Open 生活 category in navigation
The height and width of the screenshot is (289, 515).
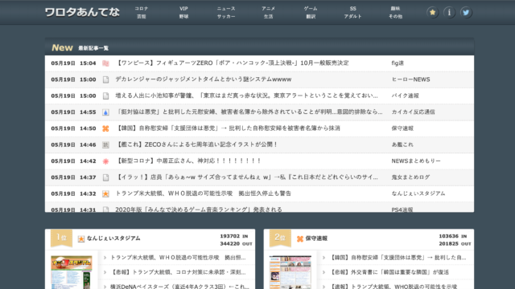pos(268,16)
